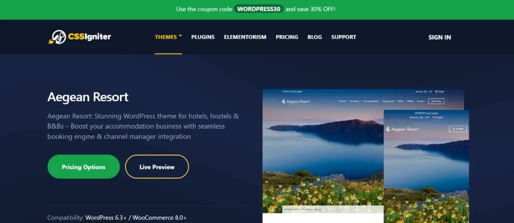Click the Book Now button in desktop preview
Image resolution: width=514 pixels, height=223 pixels.
point(436,101)
